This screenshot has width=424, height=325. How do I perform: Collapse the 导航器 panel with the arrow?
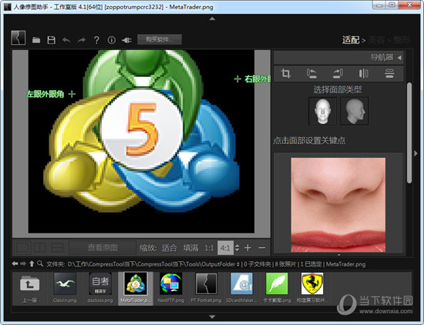click(x=399, y=58)
